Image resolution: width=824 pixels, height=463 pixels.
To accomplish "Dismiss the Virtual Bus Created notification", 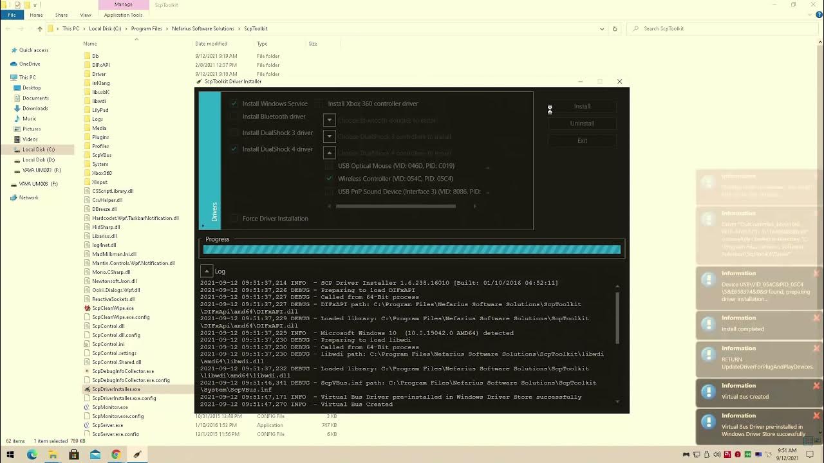I will click(816, 386).
